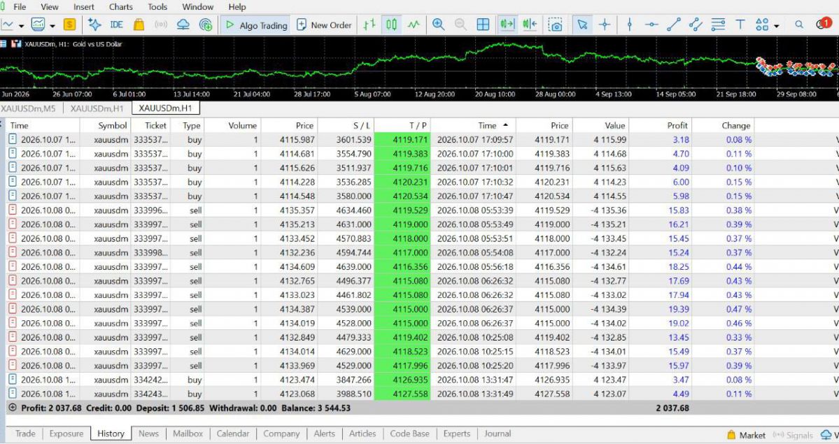Open the Market link in status bar
The height and width of the screenshot is (444, 839).
[747, 435]
